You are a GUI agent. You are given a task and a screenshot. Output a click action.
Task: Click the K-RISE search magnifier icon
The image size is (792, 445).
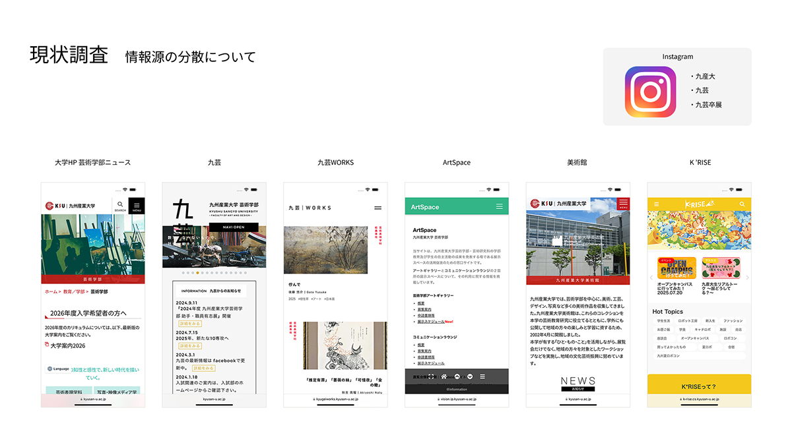tap(742, 204)
